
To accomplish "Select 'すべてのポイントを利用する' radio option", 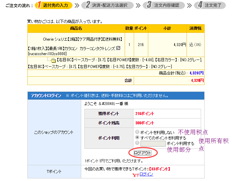I will pos(138,138).
